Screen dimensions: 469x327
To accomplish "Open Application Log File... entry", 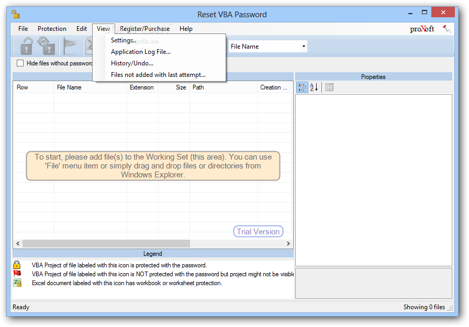I will [159, 52].
